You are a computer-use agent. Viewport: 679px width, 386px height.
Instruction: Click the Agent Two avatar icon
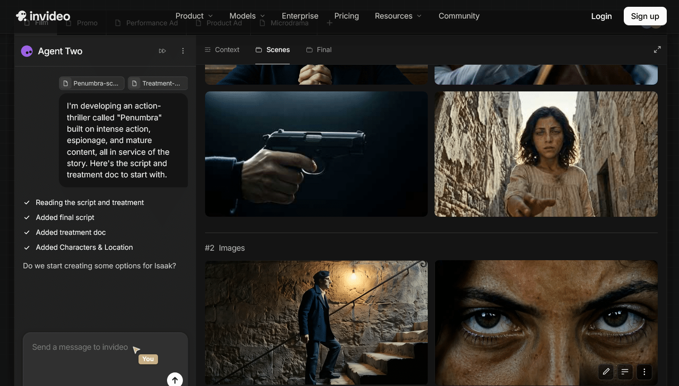[x=27, y=51]
